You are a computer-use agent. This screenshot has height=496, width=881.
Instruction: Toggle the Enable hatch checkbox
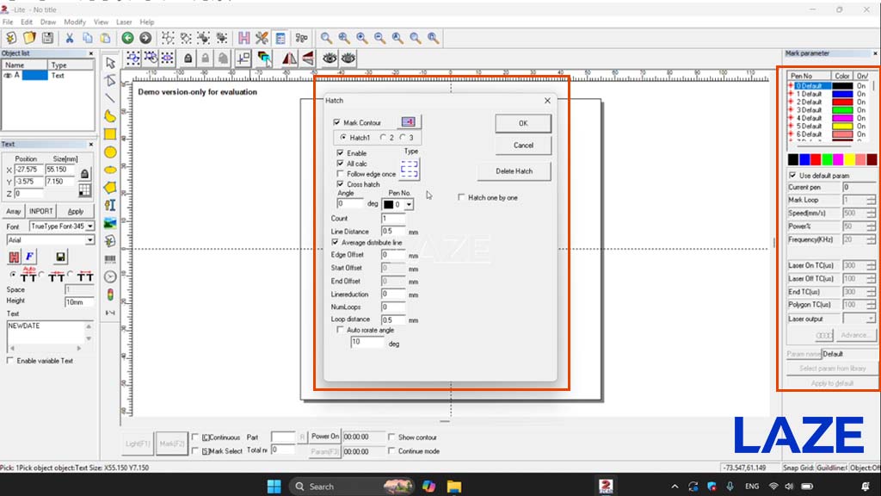pos(340,152)
